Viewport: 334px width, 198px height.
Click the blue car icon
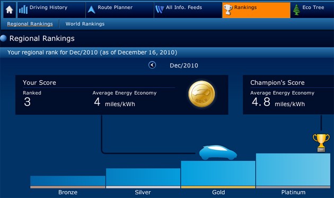click(x=218, y=152)
